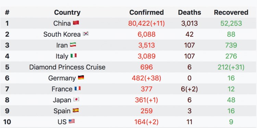Click the Japan flag icon

[76, 100]
